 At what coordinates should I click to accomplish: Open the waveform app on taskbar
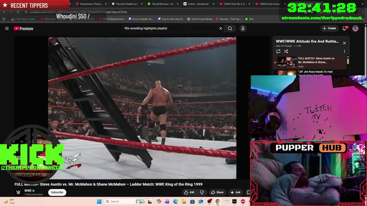click(x=235, y=201)
